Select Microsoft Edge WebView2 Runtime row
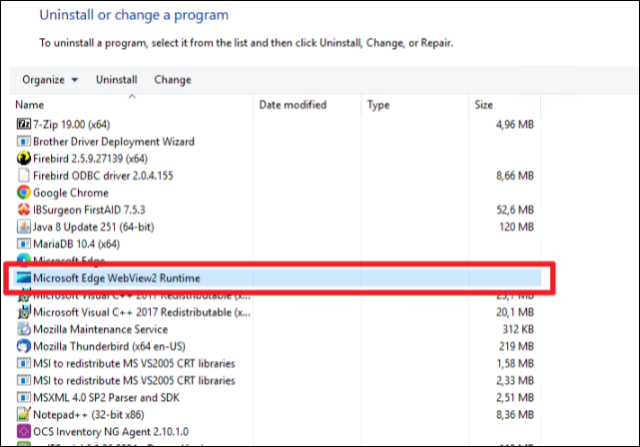 pyautogui.click(x=277, y=278)
